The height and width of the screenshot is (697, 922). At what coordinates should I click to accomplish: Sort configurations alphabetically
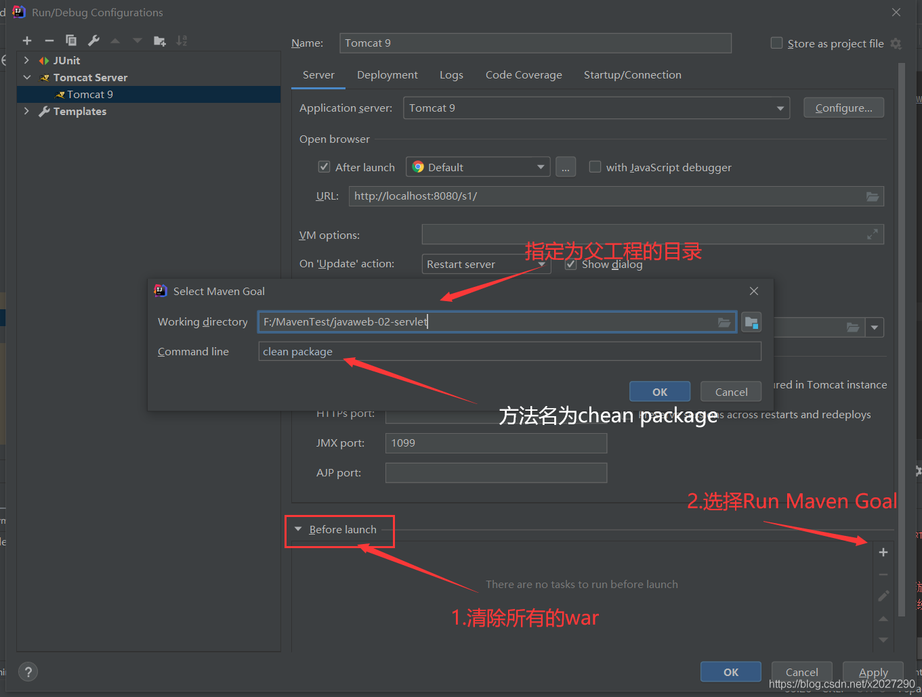(x=182, y=41)
